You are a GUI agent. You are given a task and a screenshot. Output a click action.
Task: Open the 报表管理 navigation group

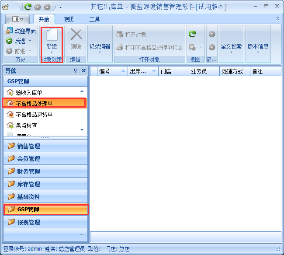(x=45, y=222)
